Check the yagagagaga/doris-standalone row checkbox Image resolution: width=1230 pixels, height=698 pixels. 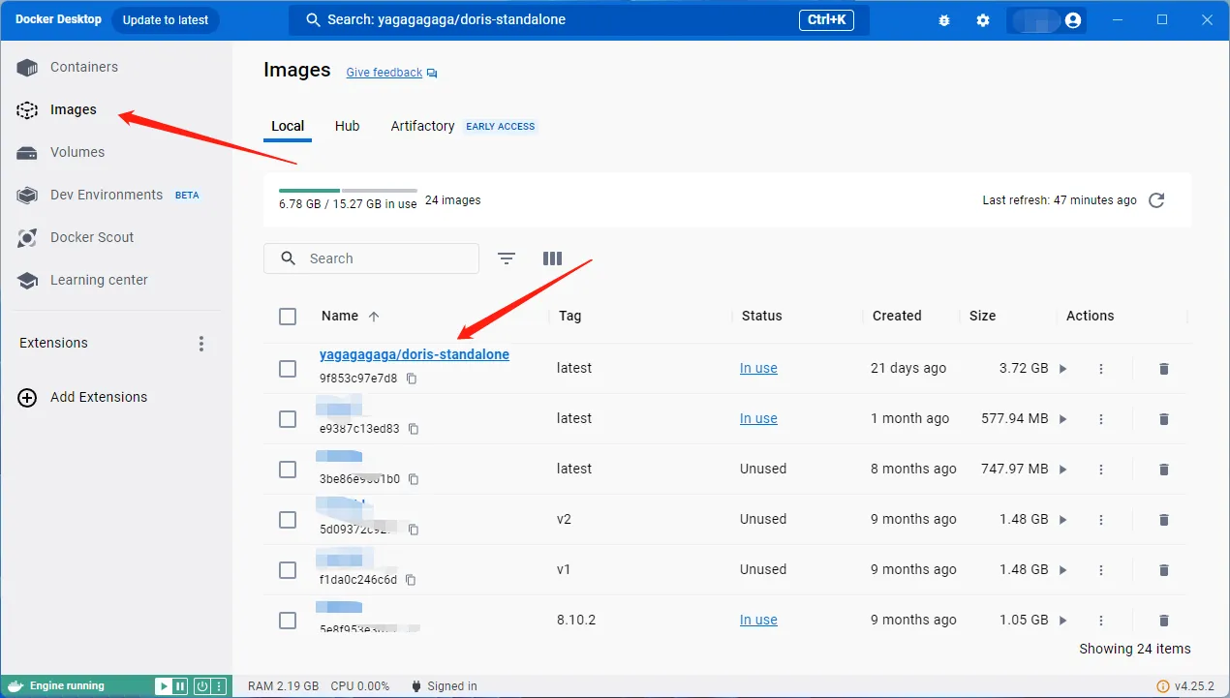coord(288,369)
